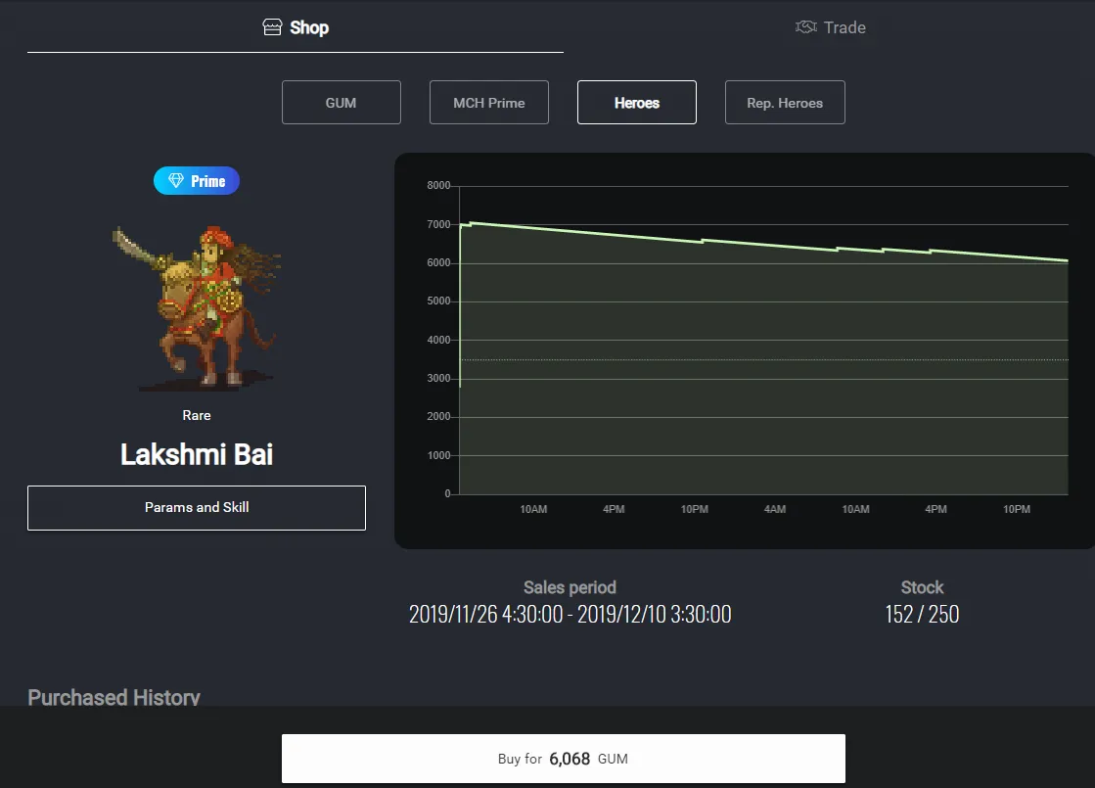The height and width of the screenshot is (788, 1095).
Task: Click the 2000 y-axis label
Action: (x=438, y=417)
